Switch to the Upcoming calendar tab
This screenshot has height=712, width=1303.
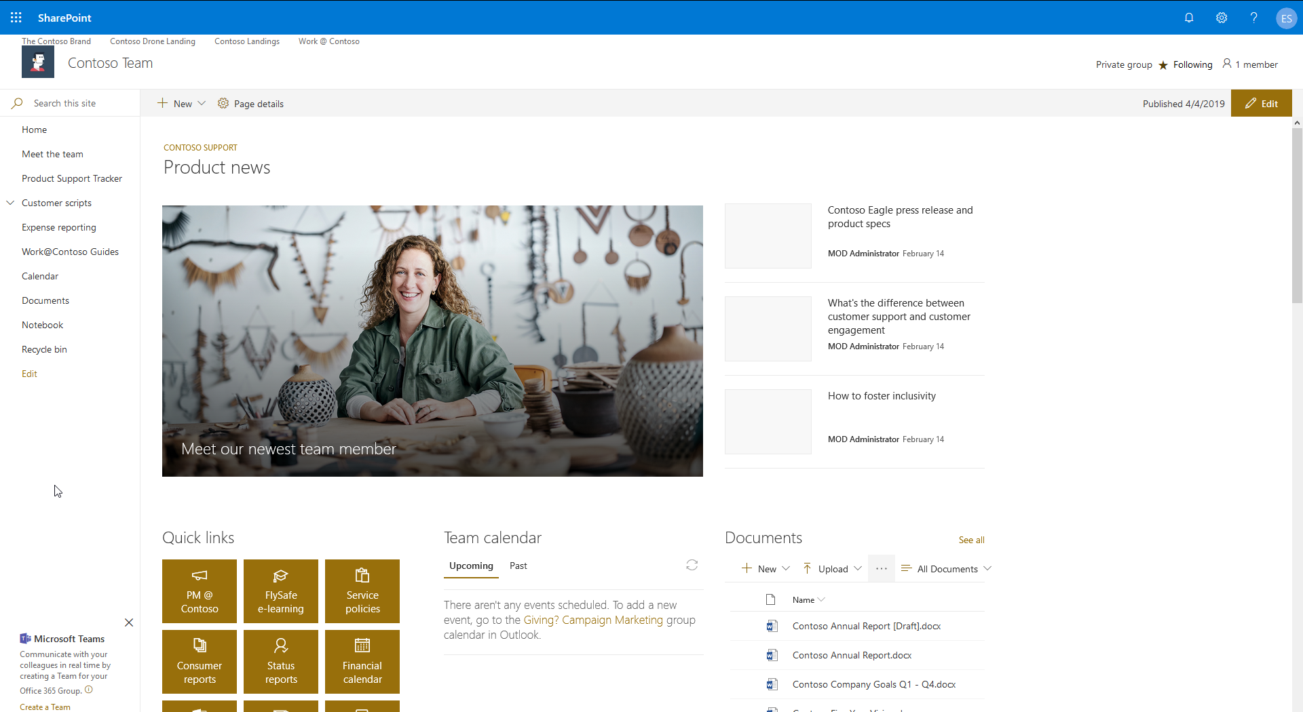pos(471,566)
